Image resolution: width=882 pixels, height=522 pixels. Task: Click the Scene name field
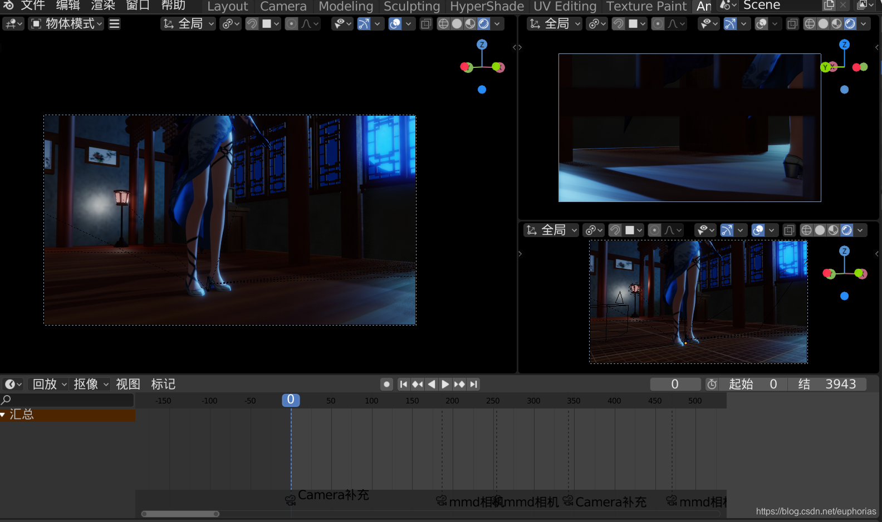tap(780, 6)
